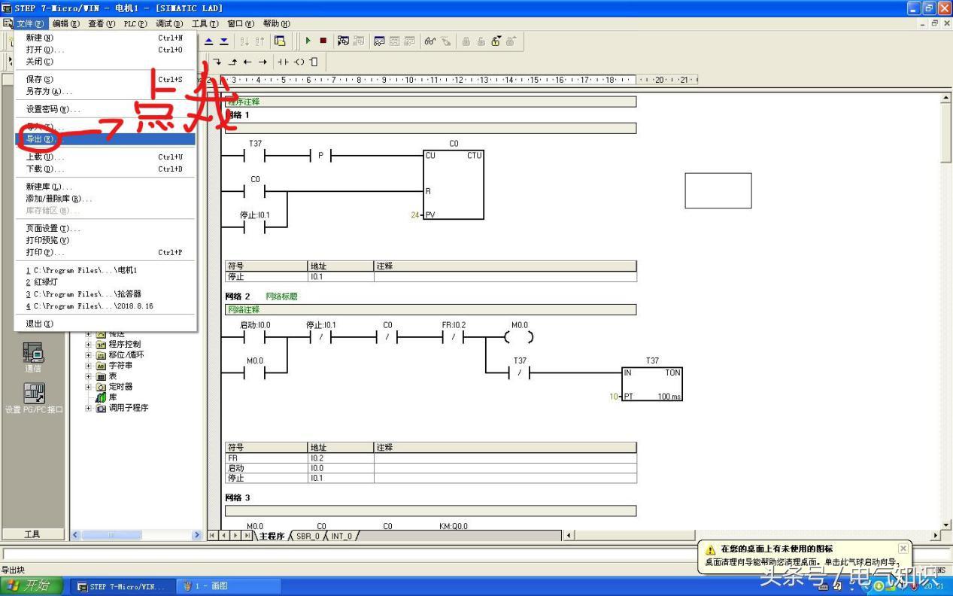Click the 定时器 timer folder icon
This screenshot has height=596, width=953.
coord(101,387)
